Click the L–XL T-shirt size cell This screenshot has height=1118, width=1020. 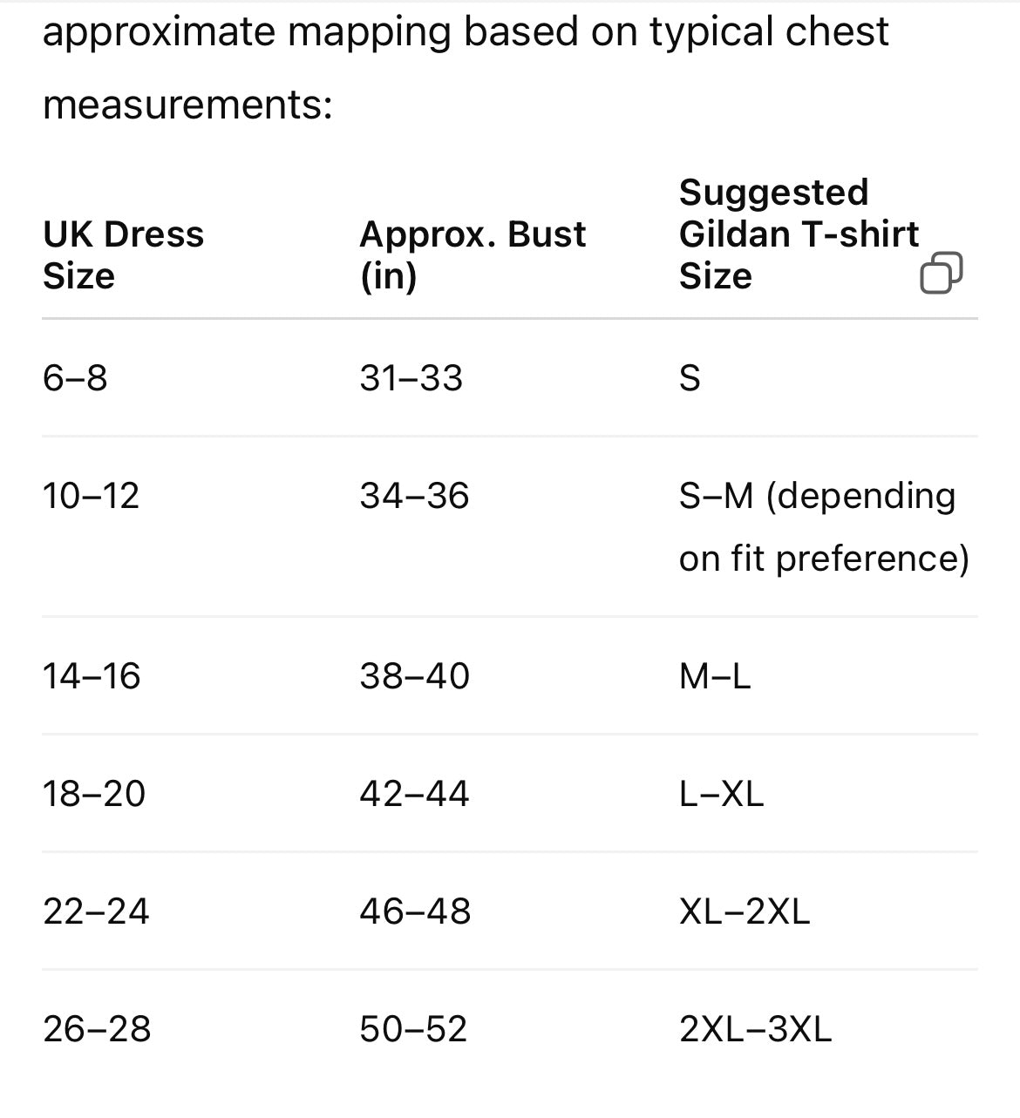pos(721,794)
